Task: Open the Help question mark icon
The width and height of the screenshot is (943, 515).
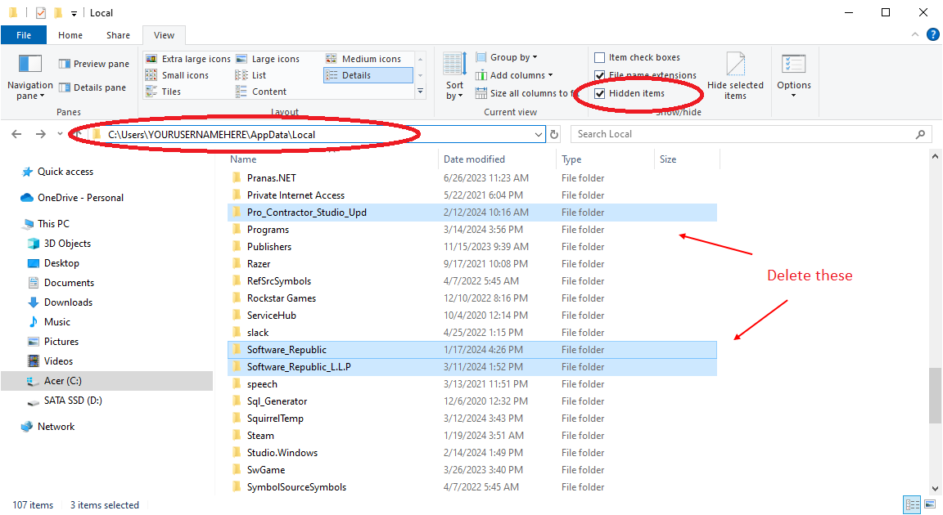Action: point(932,35)
